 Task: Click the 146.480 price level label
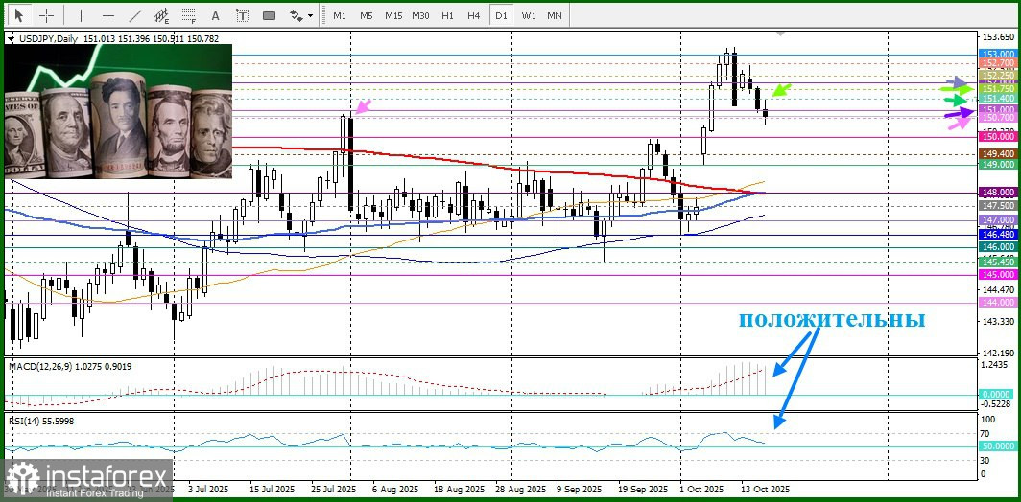(998, 234)
